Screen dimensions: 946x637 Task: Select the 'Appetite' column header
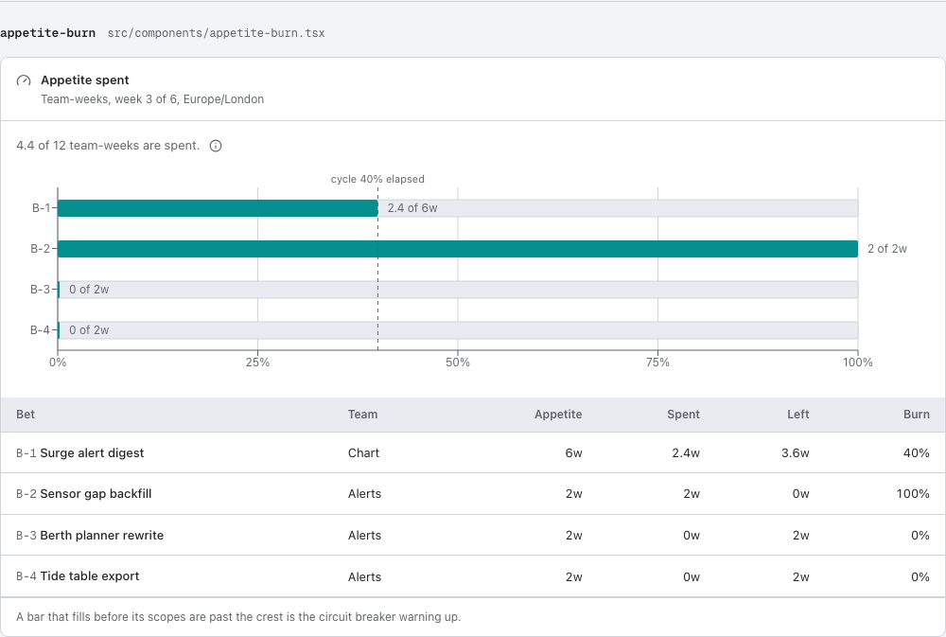(x=558, y=415)
